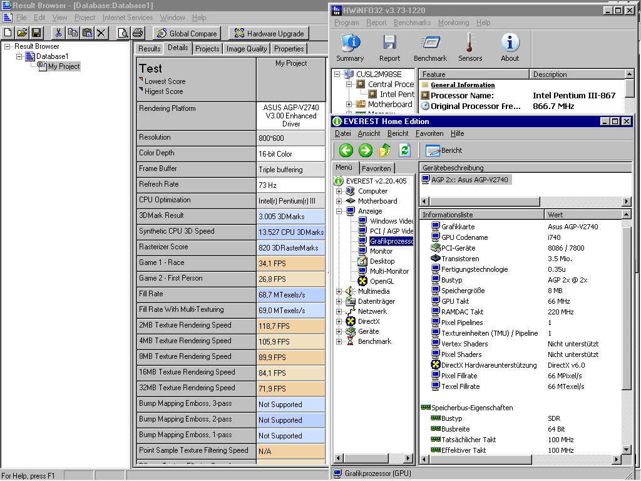Expand Computer node in EVEREST
This screenshot has height=481, width=641.
tap(339, 191)
